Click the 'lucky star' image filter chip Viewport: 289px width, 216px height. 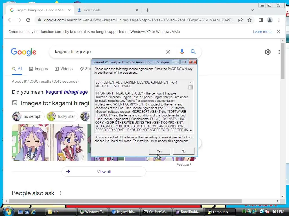coord(62,116)
